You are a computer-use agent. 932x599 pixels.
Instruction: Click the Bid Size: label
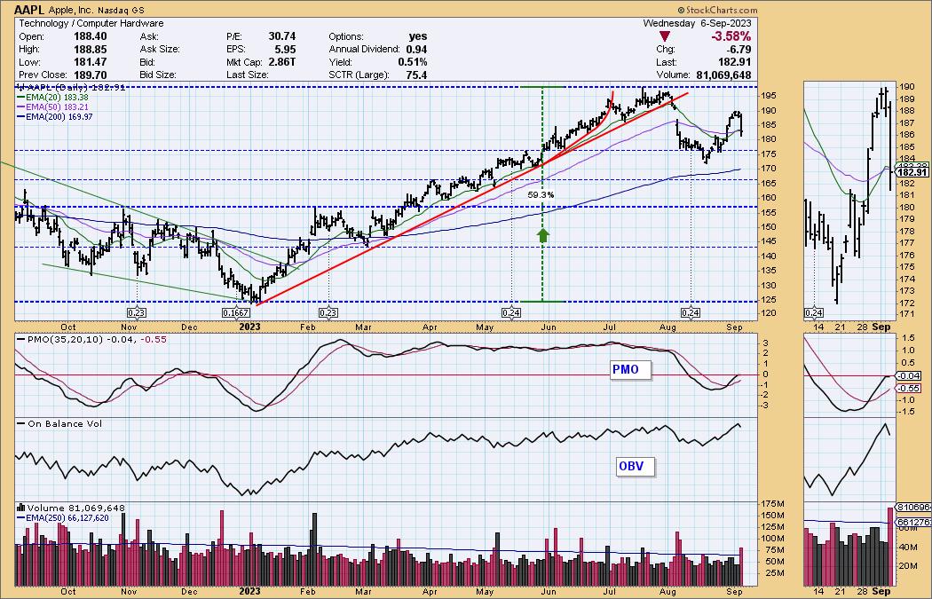pos(157,75)
